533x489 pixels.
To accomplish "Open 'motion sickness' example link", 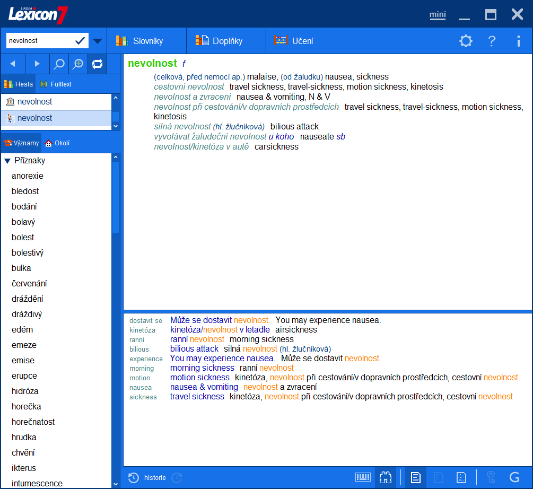I will click(200, 378).
